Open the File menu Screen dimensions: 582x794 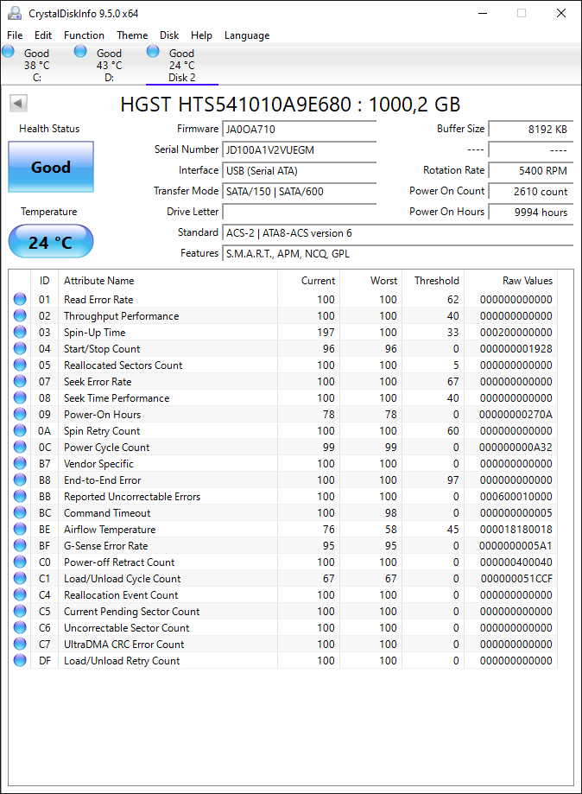tap(15, 35)
